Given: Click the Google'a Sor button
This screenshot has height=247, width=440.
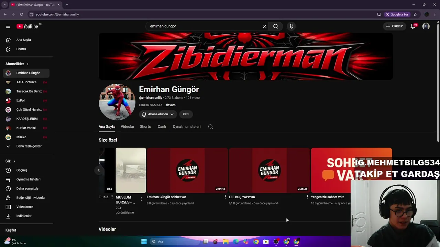Looking at the screenshot, I should (397, 14).
